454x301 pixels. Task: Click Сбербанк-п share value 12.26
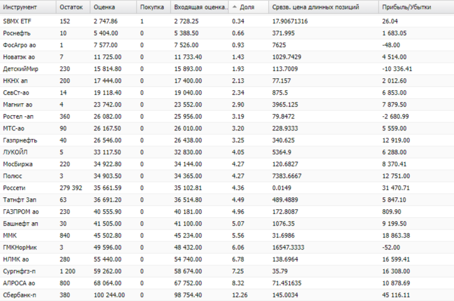[x=240, y=295]
